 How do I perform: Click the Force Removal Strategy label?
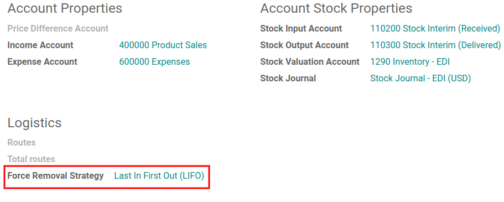tap(56, 176)
